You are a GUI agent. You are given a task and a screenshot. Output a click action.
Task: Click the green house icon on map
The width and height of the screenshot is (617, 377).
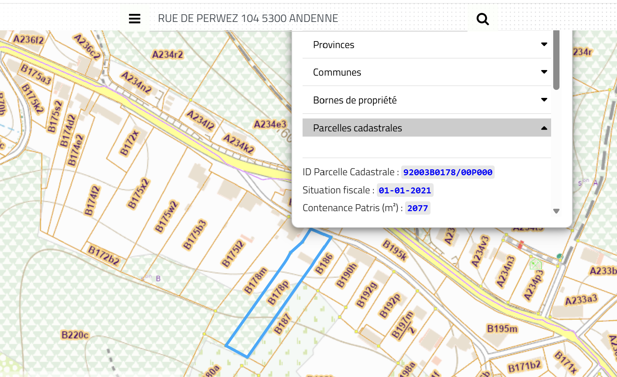(535, 264)
